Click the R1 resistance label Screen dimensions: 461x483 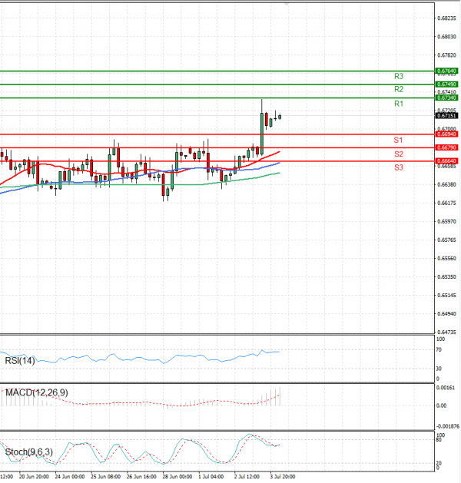pyautogui.click(x=399, y=104)
